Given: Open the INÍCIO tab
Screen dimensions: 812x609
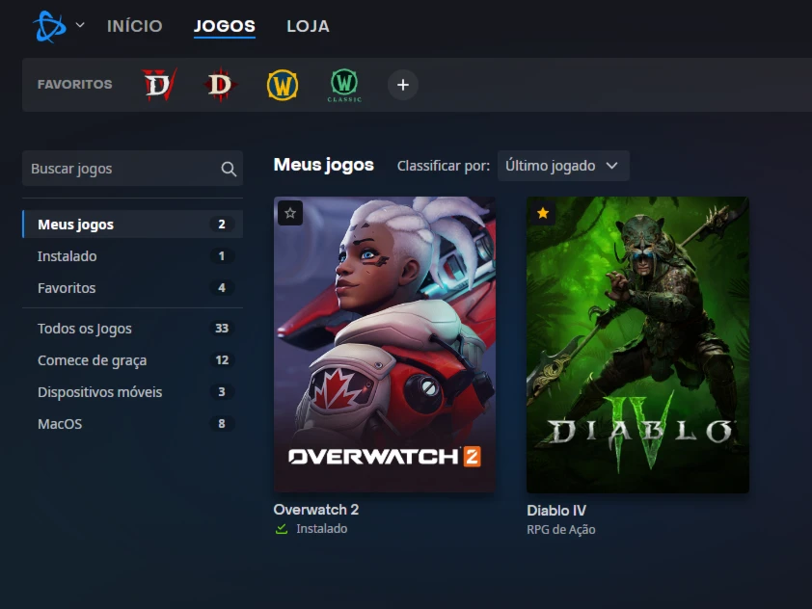Looking at the screenshot, I should pos(135,26).
